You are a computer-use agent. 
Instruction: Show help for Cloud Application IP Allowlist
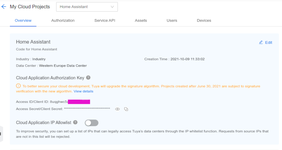coord(75,122)
